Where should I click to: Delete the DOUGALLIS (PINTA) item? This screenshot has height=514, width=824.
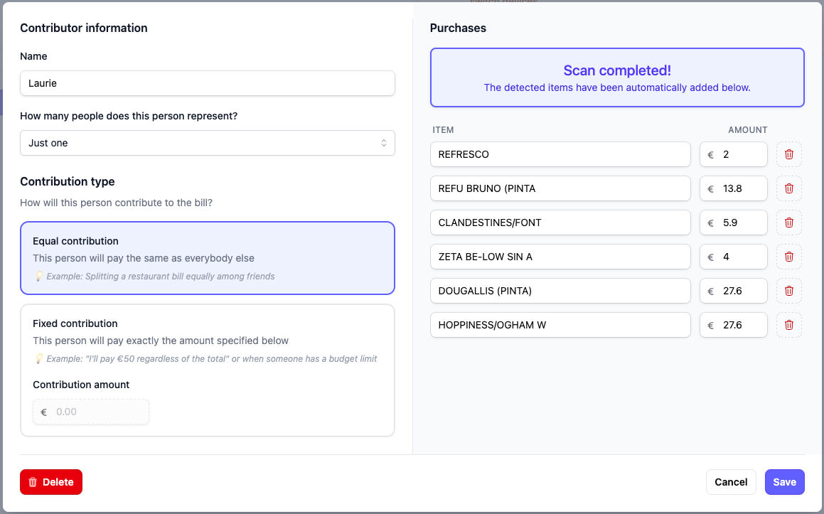788,291
